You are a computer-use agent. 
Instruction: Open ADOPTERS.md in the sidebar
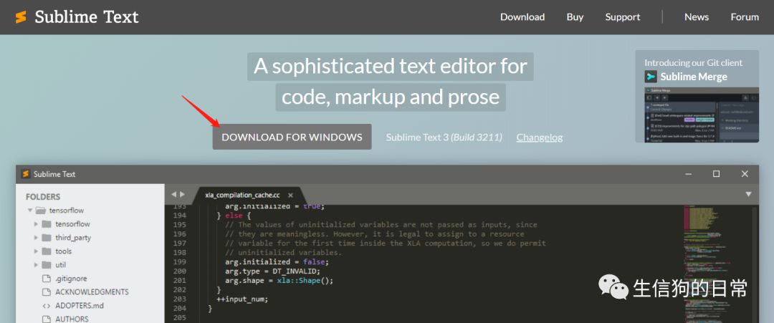(80, 306)
